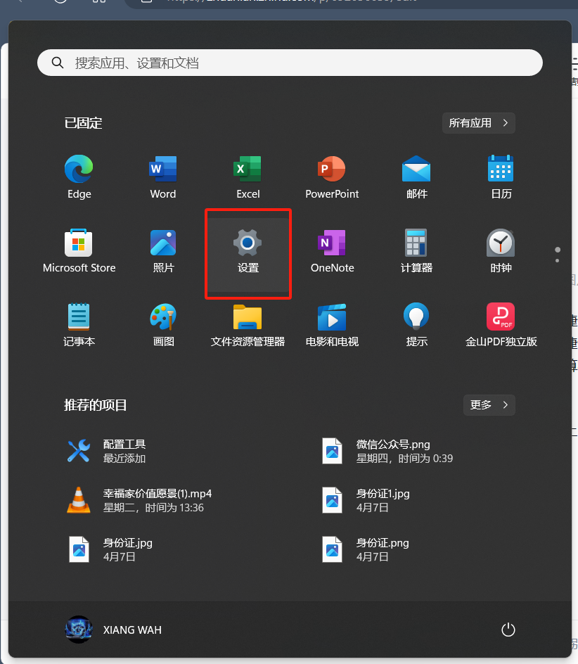
Task: Open XIANG WAH user account menu
Action: click(113, 630)
